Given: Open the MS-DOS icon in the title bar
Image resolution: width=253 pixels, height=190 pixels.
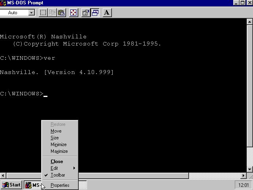Looking at the screenshot, I should (x=3, y=3).
